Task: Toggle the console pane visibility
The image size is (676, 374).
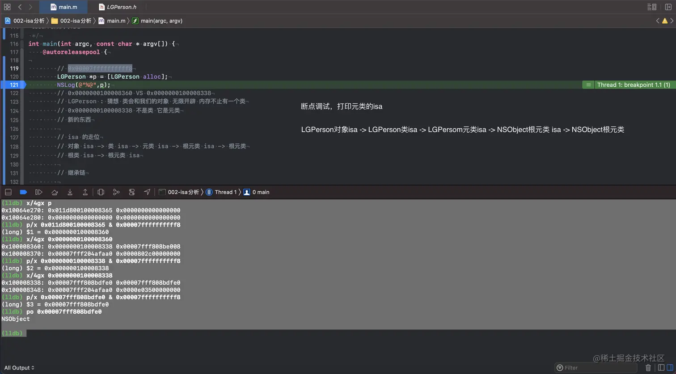Action: [670, 368]
